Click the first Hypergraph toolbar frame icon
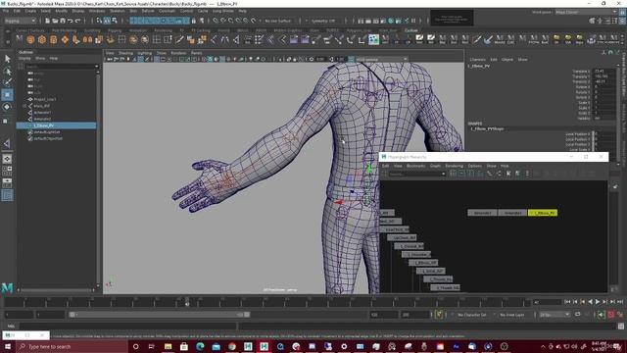This screenshot has height=353, width=627. coord(453,174)
